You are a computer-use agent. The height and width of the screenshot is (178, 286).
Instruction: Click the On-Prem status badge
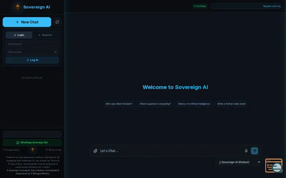tap(200, 6)
